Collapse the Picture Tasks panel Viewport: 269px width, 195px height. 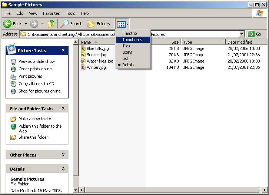pyautogui.click(x=63, y=50)
